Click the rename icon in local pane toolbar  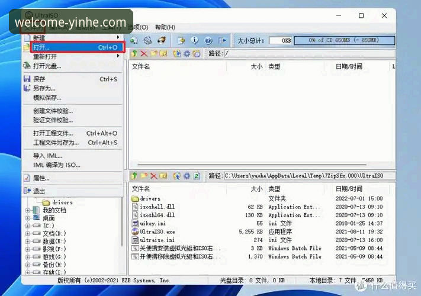[163, 176]
